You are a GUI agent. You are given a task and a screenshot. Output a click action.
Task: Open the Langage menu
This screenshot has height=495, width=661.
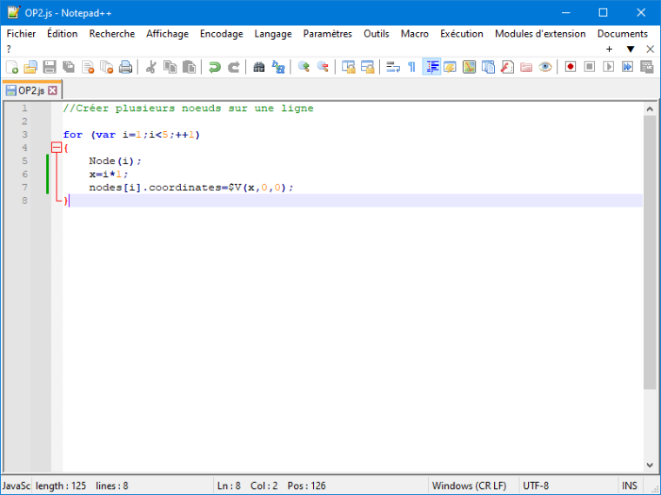pyautogui.click(x=273, y=34)
